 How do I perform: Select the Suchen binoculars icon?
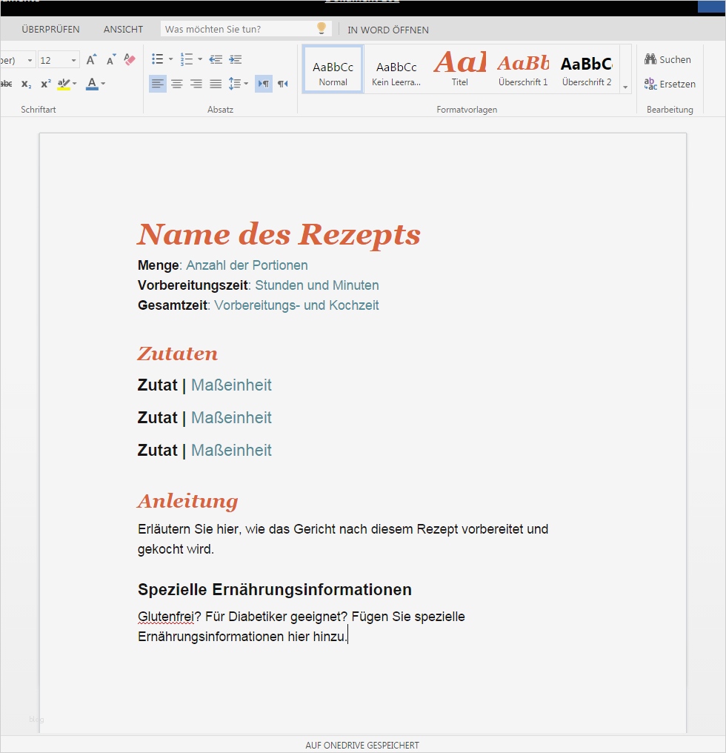pos(650,59)
